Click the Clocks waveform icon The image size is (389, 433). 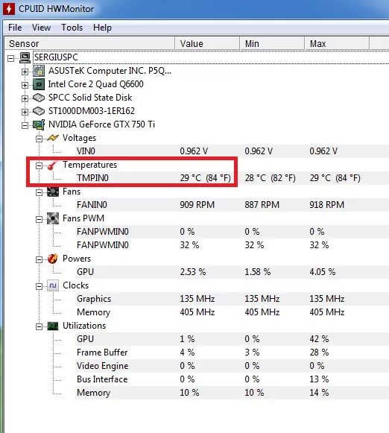[x=53, y=285]
